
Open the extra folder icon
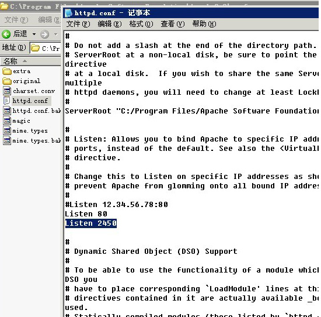[7, 71]
